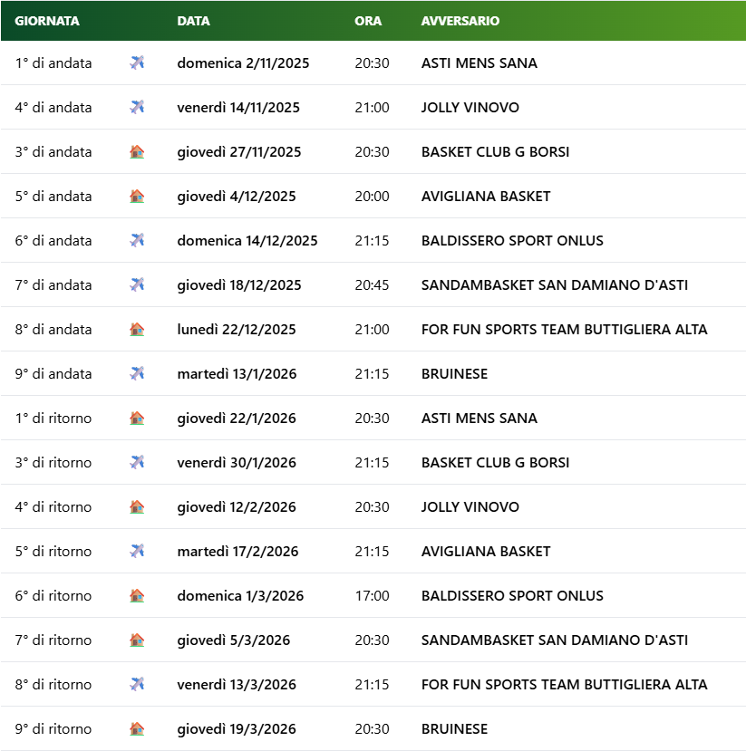
Task: Click house icon for 8° di andata
Action: pyautogui.click(x=137, y=330)
